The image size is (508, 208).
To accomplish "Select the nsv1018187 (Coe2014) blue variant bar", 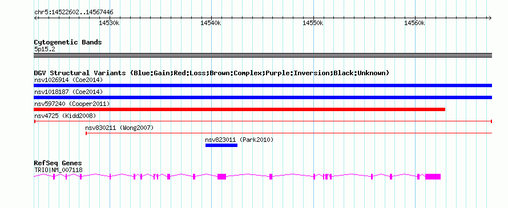I will tap(263, 97).
